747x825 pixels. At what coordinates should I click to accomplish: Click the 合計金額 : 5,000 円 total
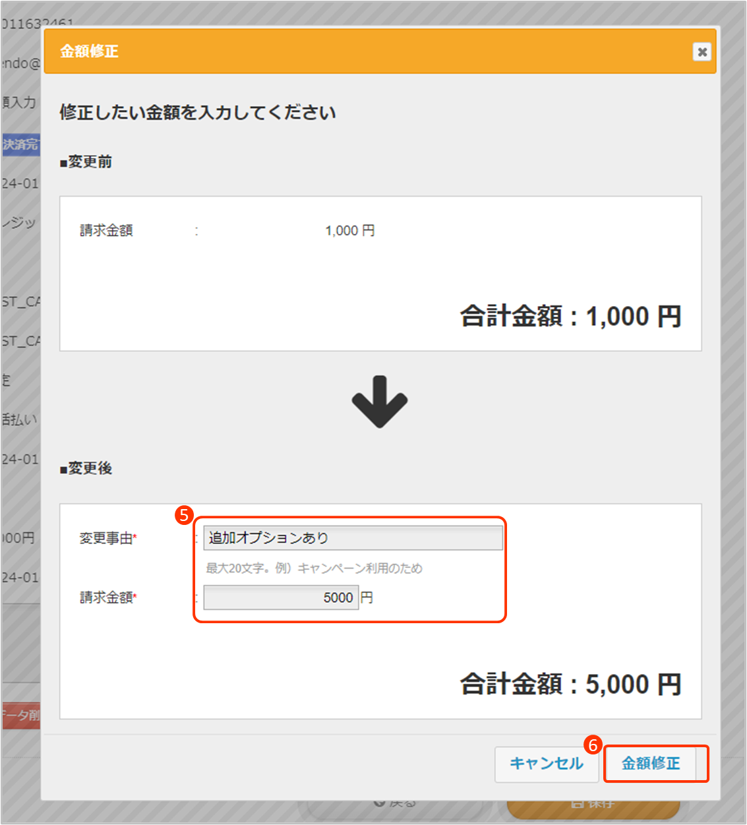(x=570, y=685)
